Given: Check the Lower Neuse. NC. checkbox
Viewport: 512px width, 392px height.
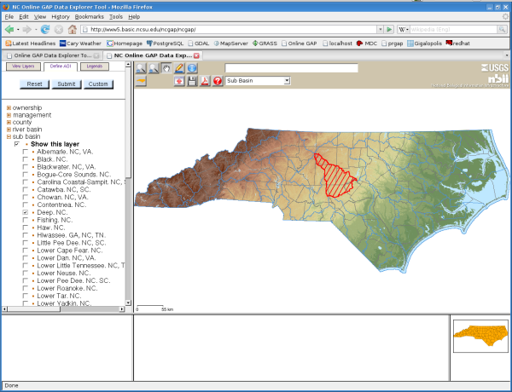Looking at the screenshot, I should point(25,273).
